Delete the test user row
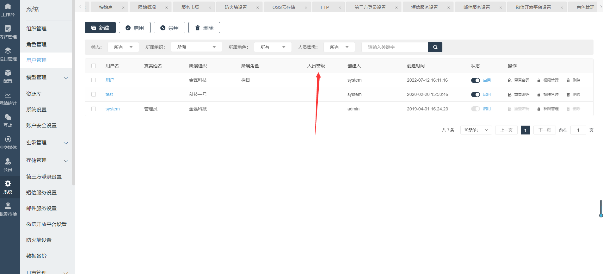The height and width of the screenshot is (274, 603). pos(573,95)
